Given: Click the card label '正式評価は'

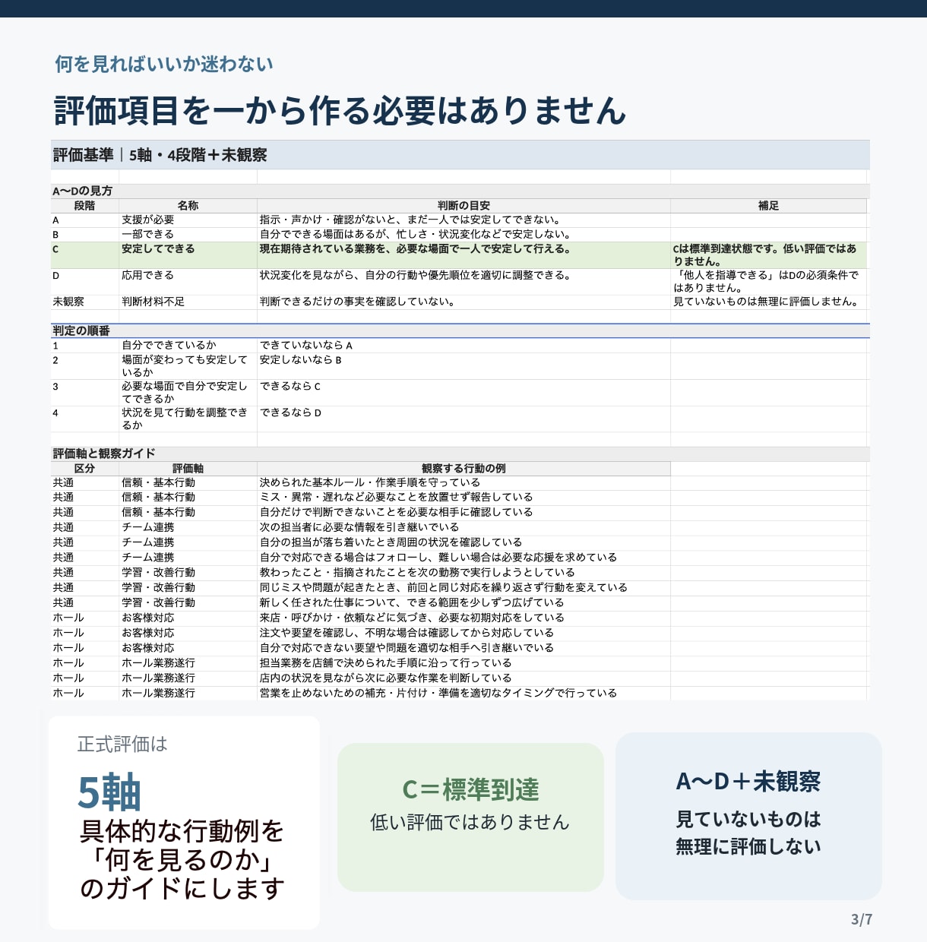Looking at the screenshot, I should pyautogui.click(x=122, y=744).
